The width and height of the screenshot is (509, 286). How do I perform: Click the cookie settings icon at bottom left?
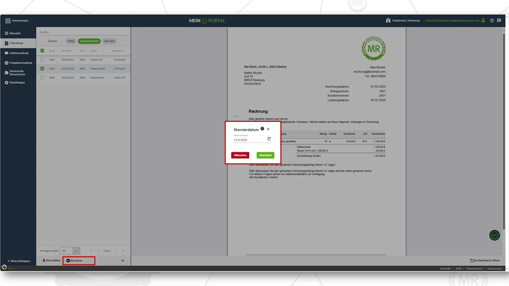pos(4,267)
